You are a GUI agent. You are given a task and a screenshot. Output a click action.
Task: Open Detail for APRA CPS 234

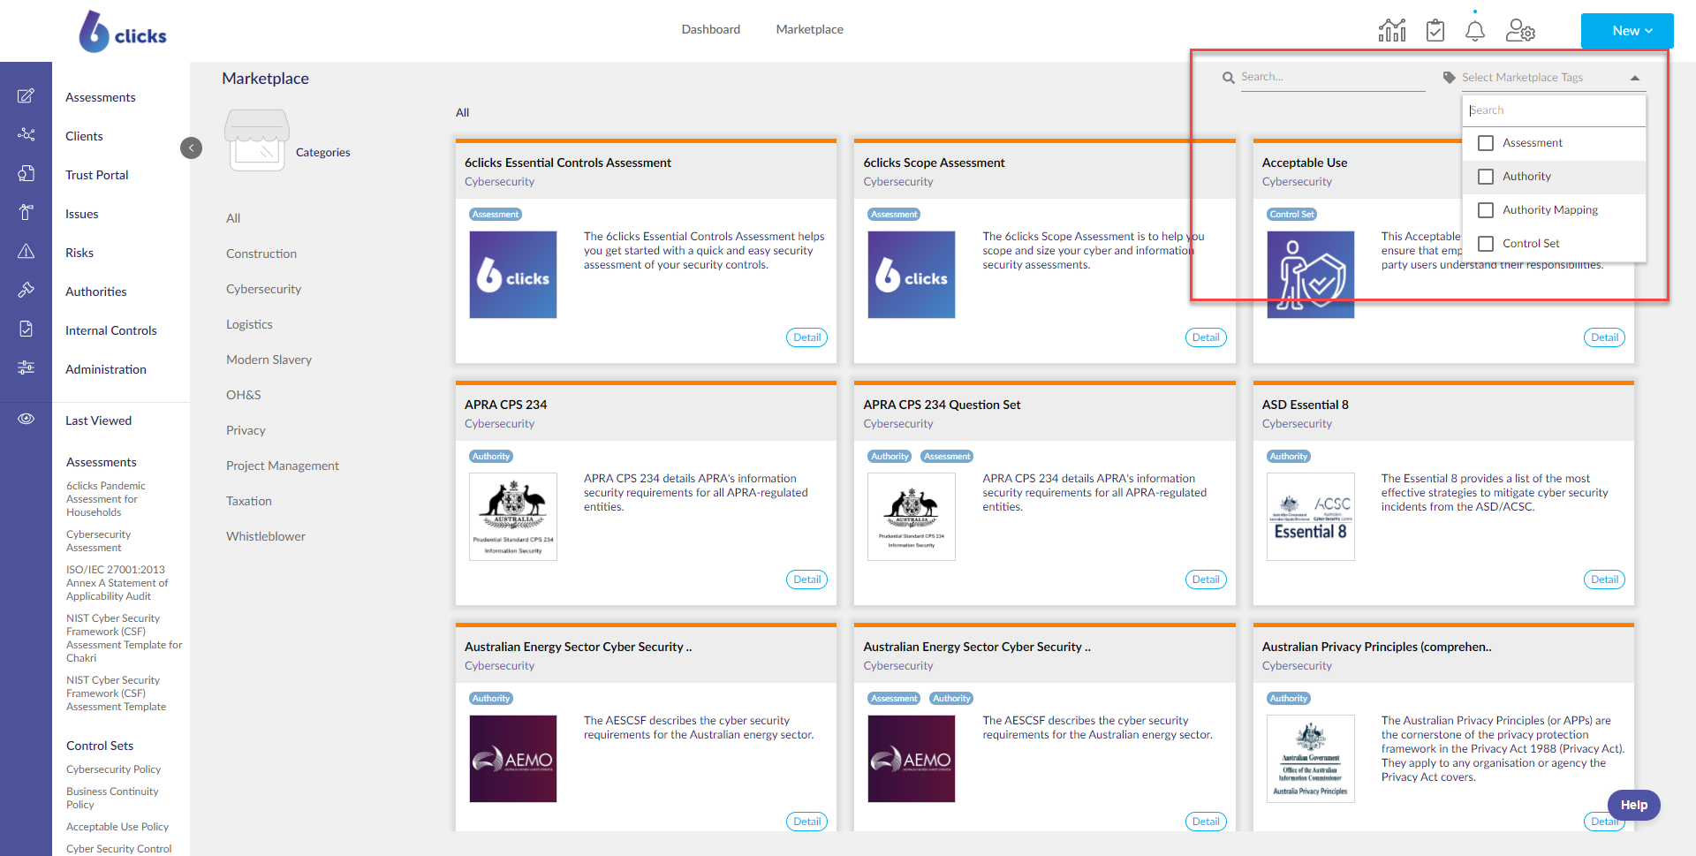point(806,580)
